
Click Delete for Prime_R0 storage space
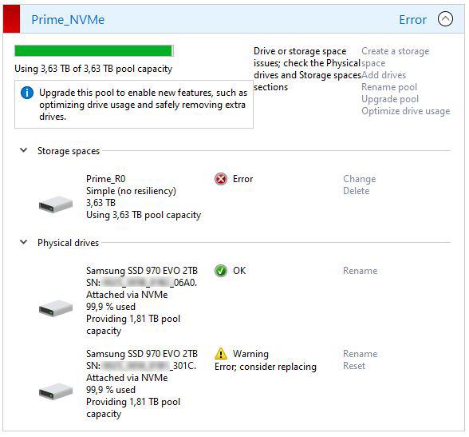click(356, 191)
